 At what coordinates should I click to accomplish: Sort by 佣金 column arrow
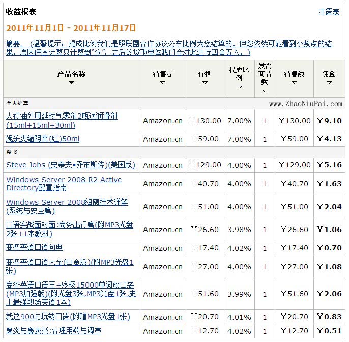(x=329, y=82)
